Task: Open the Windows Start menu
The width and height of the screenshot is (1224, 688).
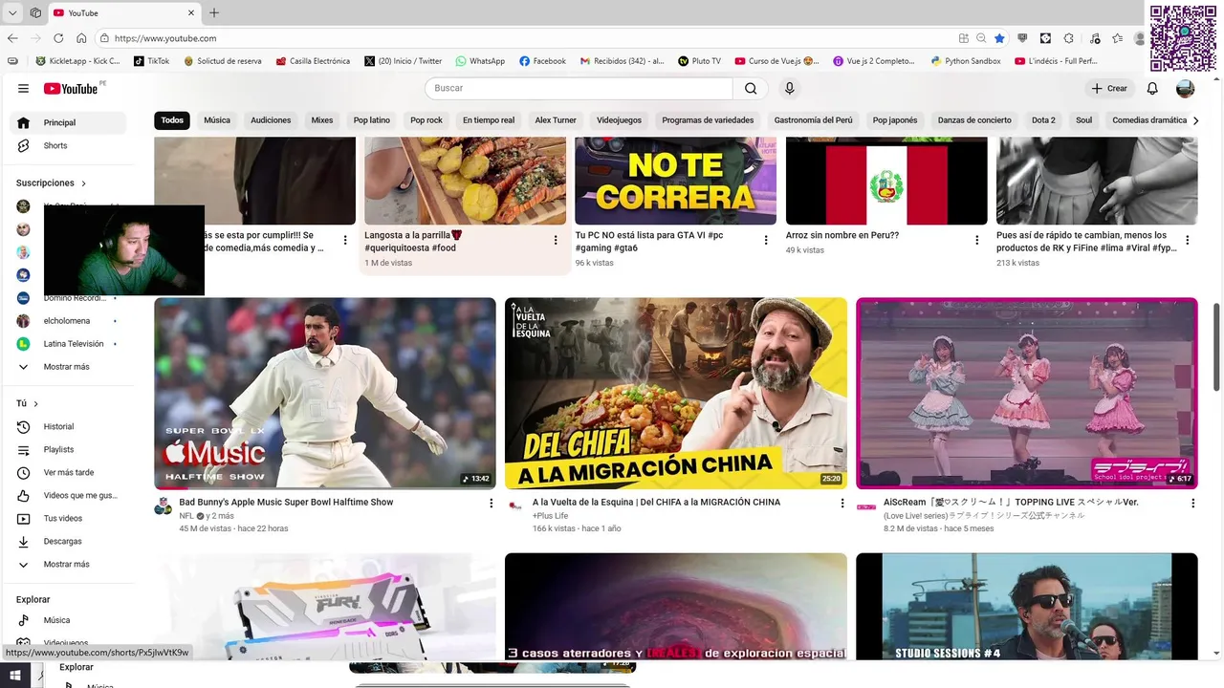Action: pyautogui.click(x=15, y=676)
